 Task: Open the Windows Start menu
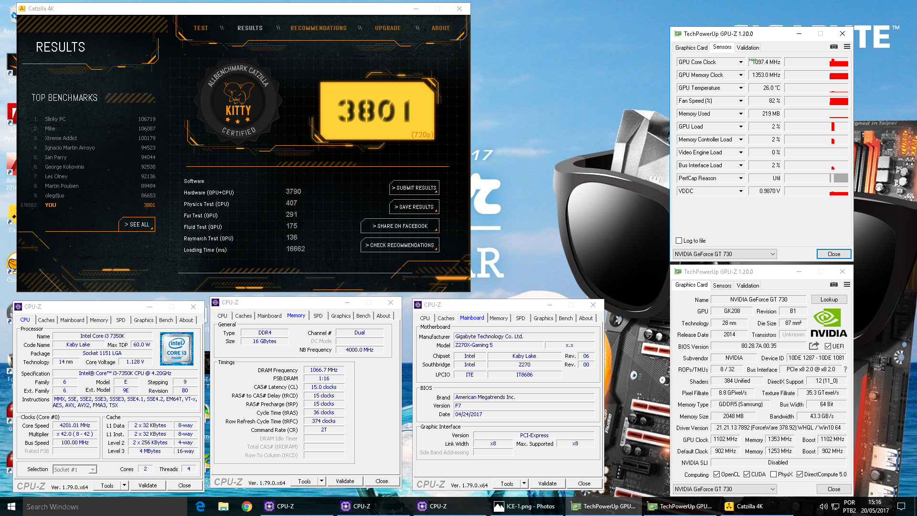[11, 506]
